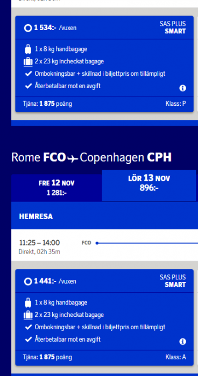This screenshot has height=376, width=198.
Task: Click the checked baggage icon in lower fare card
Action: 28,315
